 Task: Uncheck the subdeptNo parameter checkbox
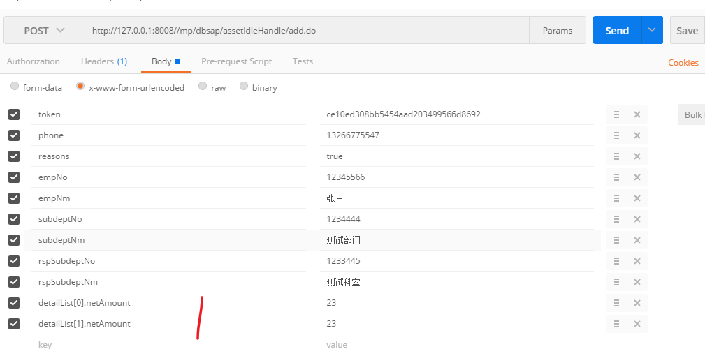pyautogui.click(x=14, y=219)
